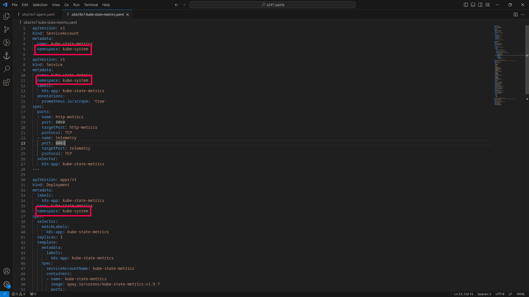Click the Ln 23, Col 15 status item
The width and height of the screenshot is (529, 297).
463,294
